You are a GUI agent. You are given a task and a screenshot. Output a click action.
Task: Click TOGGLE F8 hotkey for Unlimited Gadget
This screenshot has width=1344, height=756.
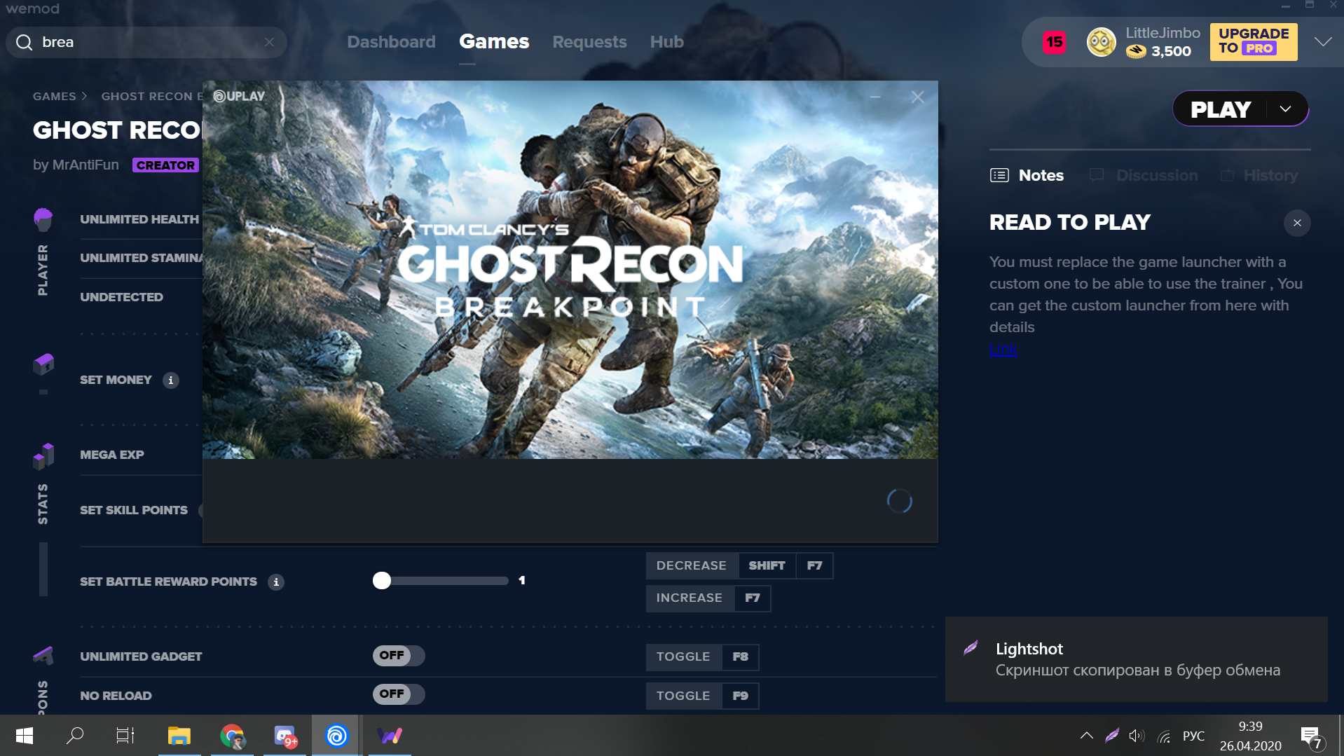(702, 657)
